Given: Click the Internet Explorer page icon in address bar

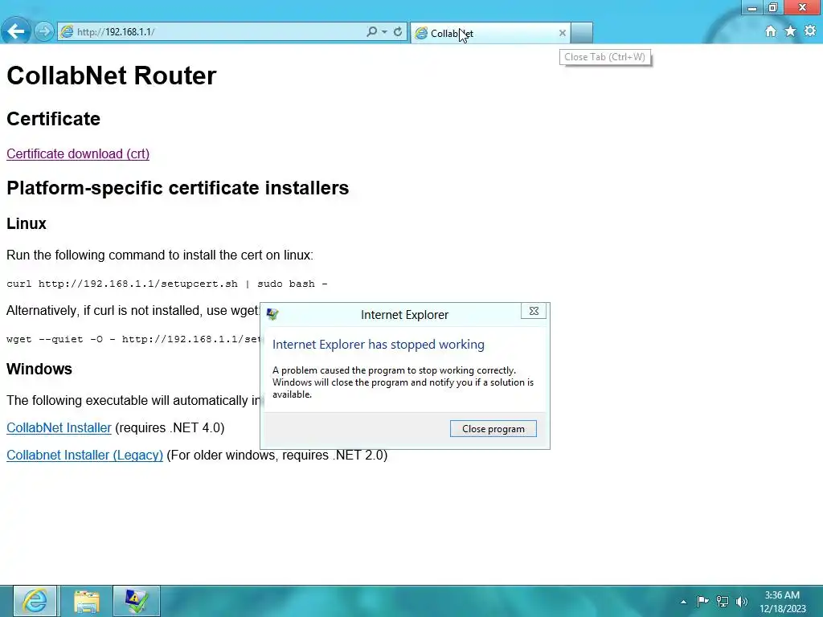Looking at the screenshot, I should pos(68,32).
